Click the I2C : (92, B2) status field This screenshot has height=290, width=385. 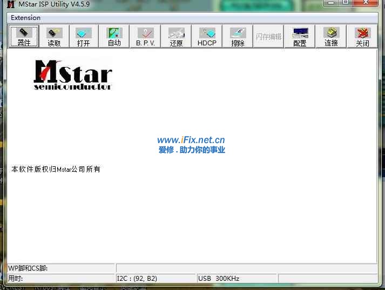156,278
